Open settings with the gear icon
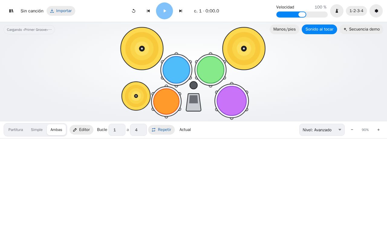387x242 pixels. [376, 11]
